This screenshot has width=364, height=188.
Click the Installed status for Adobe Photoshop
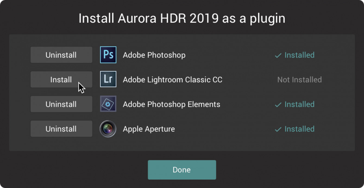299,55
